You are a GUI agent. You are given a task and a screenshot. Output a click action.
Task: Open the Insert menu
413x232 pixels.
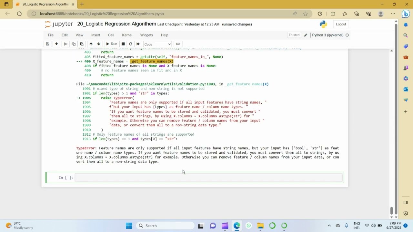96,35
